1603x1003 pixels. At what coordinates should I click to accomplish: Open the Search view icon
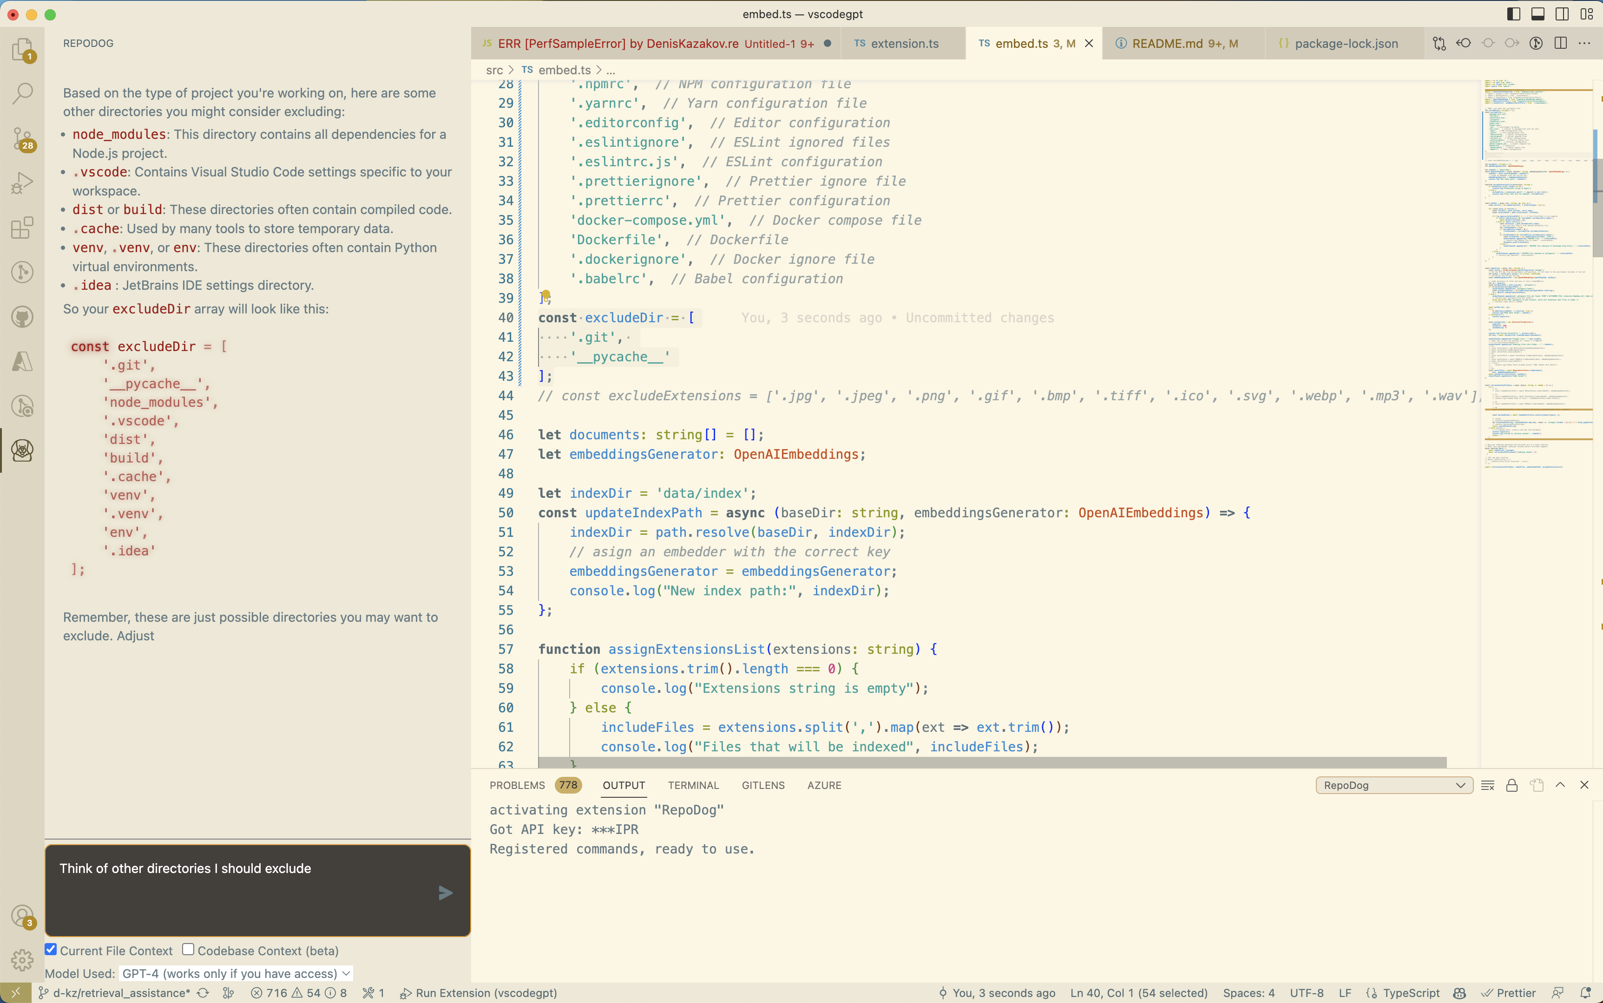click(23, 93)
